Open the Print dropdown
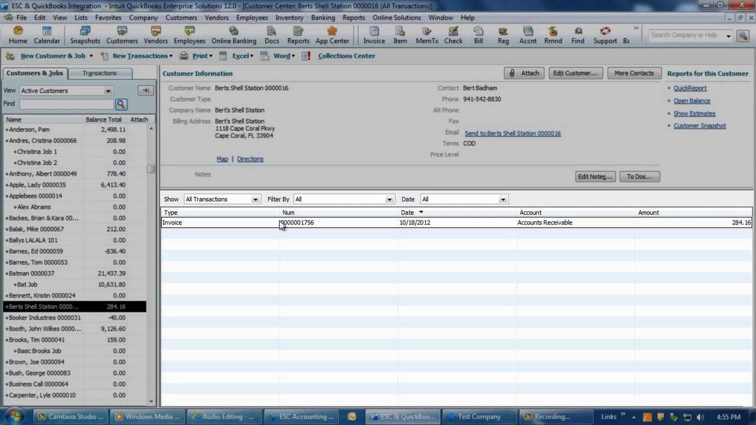Screen dimensions: 756x425 pos(201,56)
